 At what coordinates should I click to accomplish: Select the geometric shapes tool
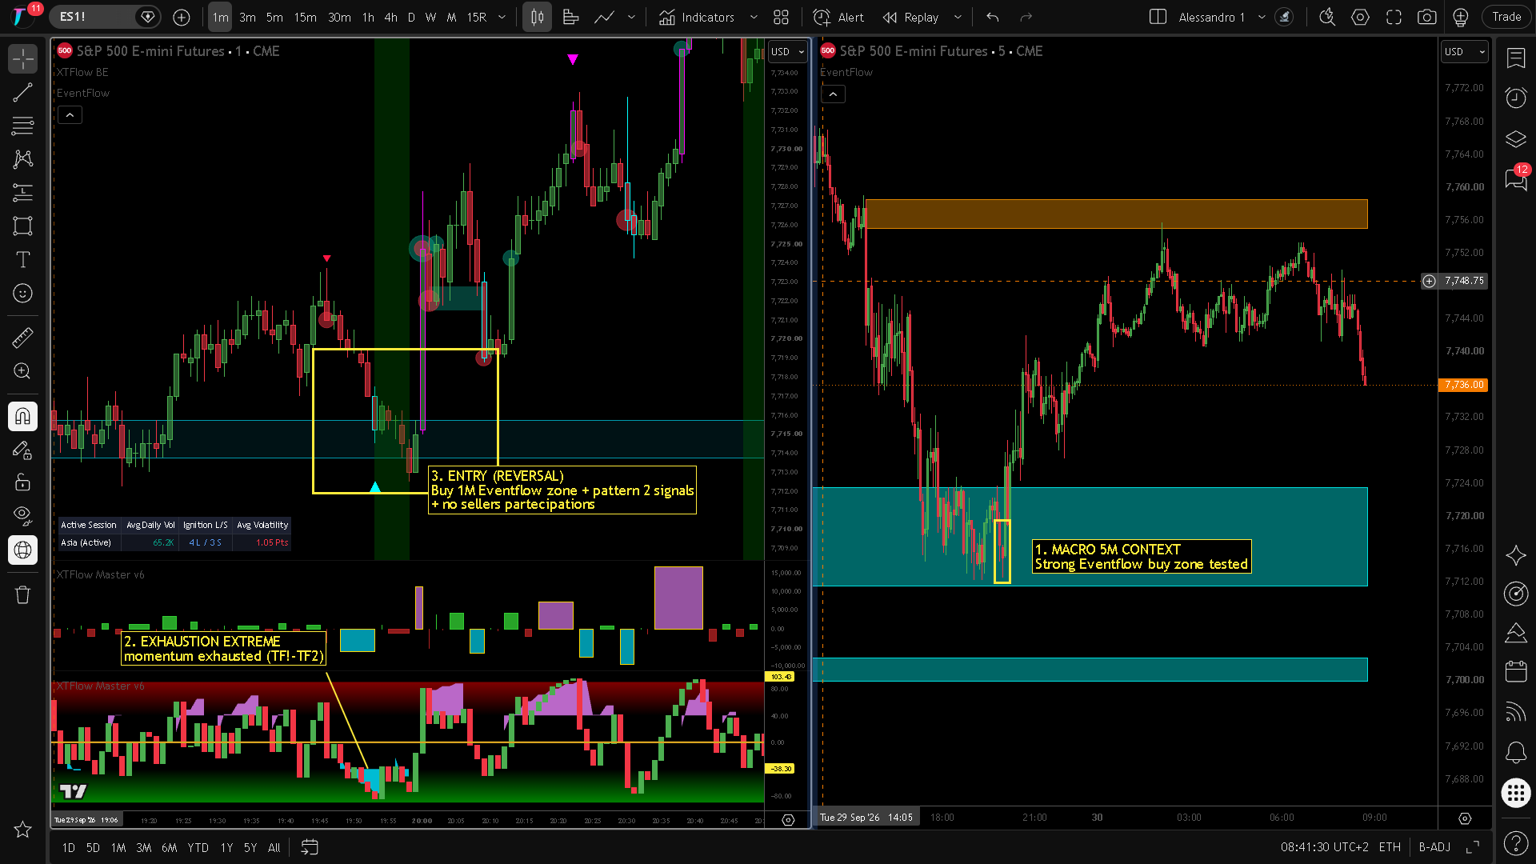click(x=22, y=226)
